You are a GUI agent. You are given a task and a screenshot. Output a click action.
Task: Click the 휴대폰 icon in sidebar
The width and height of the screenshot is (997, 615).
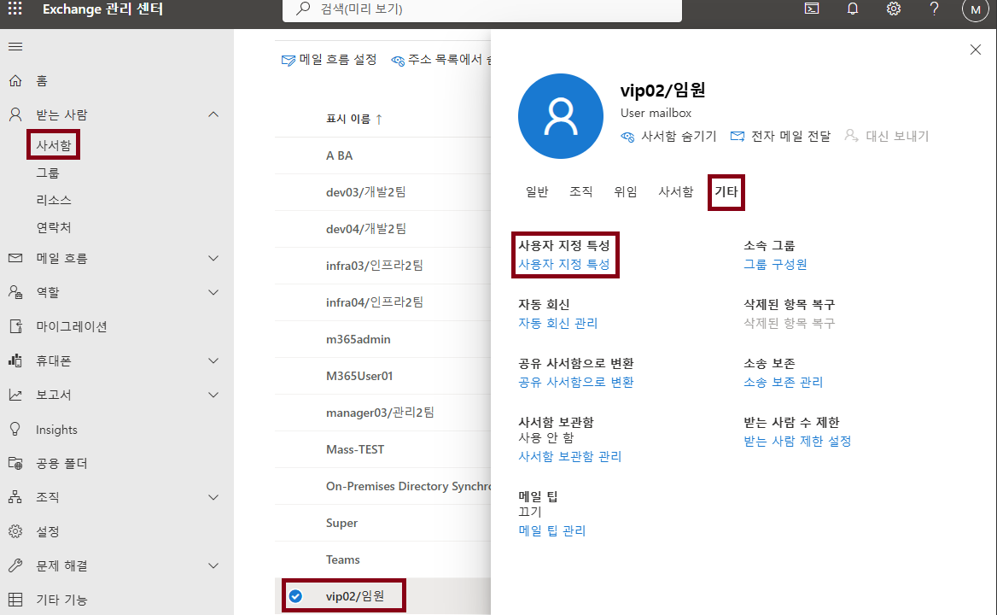click(15, 360)
